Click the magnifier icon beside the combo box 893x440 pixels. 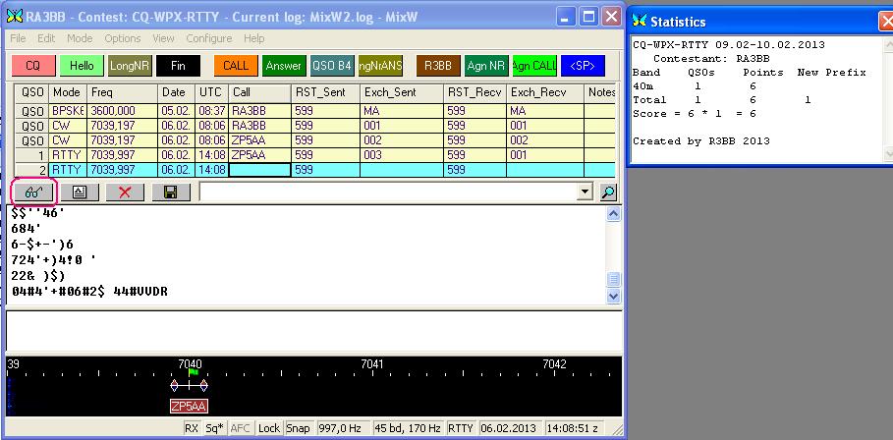(x=609, y=192)
